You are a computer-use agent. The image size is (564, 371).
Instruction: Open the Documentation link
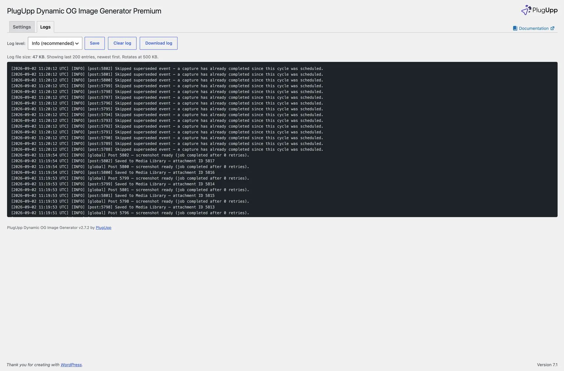pos(534,29)
